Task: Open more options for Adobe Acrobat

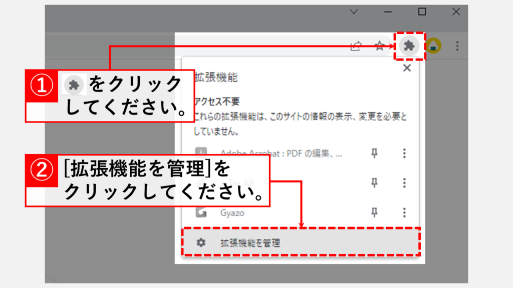Action: coord(404,153)
